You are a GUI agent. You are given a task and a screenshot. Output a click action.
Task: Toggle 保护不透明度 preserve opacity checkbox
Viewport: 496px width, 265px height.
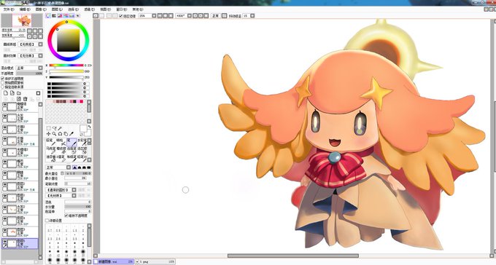[2, 79]
